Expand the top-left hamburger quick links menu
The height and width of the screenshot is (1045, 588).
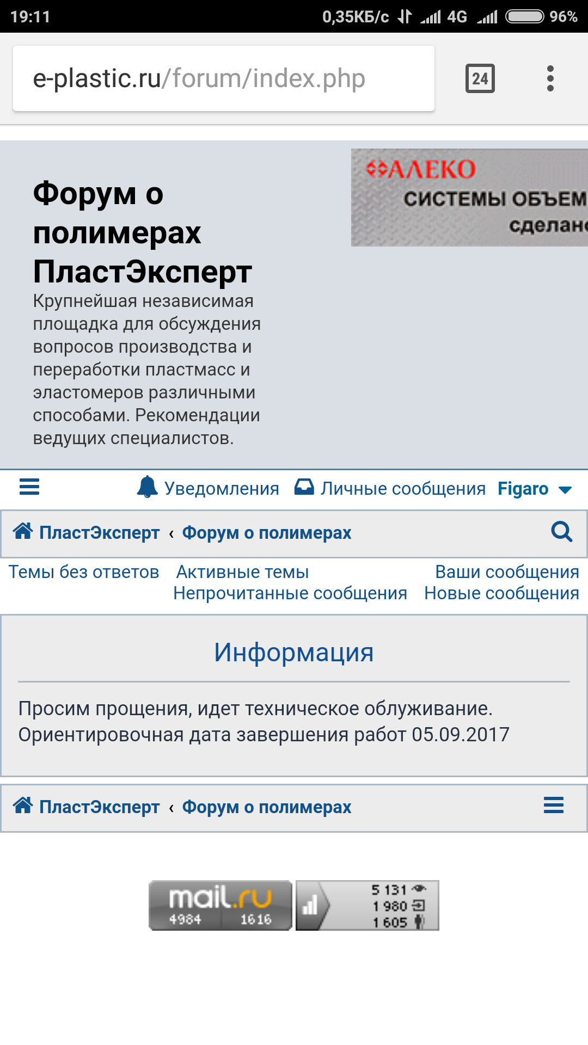click(29, 487)
